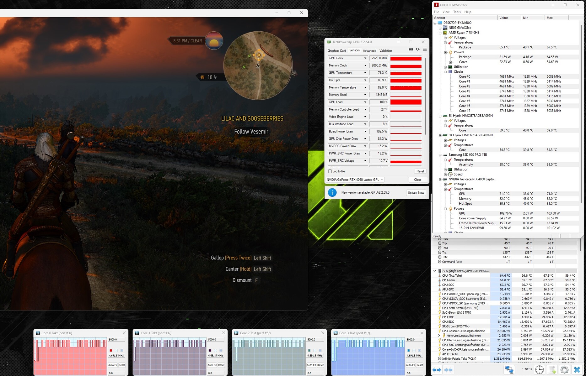
Task: Click HWiNFO clock reset timer icon
Action: pyautogui.click(x=539, y=370)
